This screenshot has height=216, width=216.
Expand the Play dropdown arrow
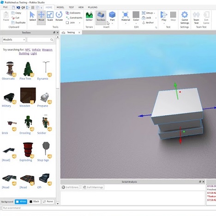[164, 24]
